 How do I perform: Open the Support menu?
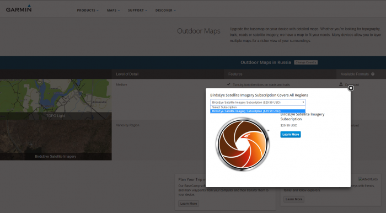(x=138, y=10)
